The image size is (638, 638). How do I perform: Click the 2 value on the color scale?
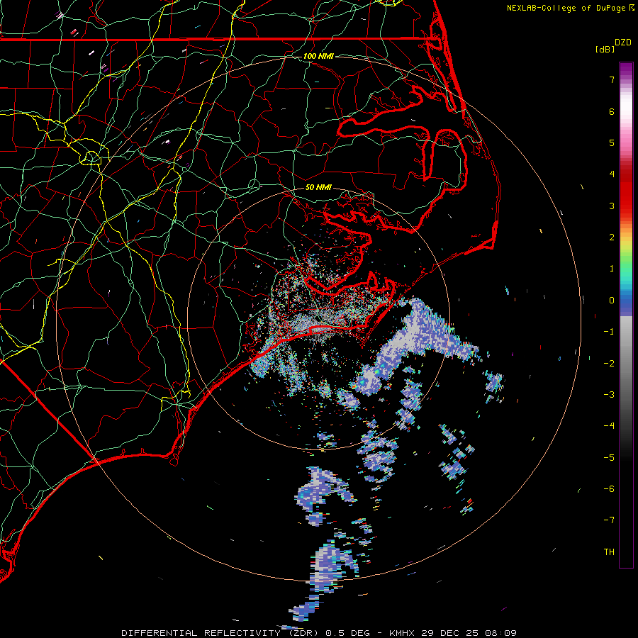point(612,237)
